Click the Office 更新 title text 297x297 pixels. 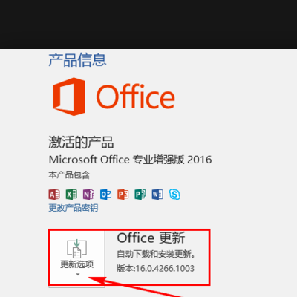(151, 238)
